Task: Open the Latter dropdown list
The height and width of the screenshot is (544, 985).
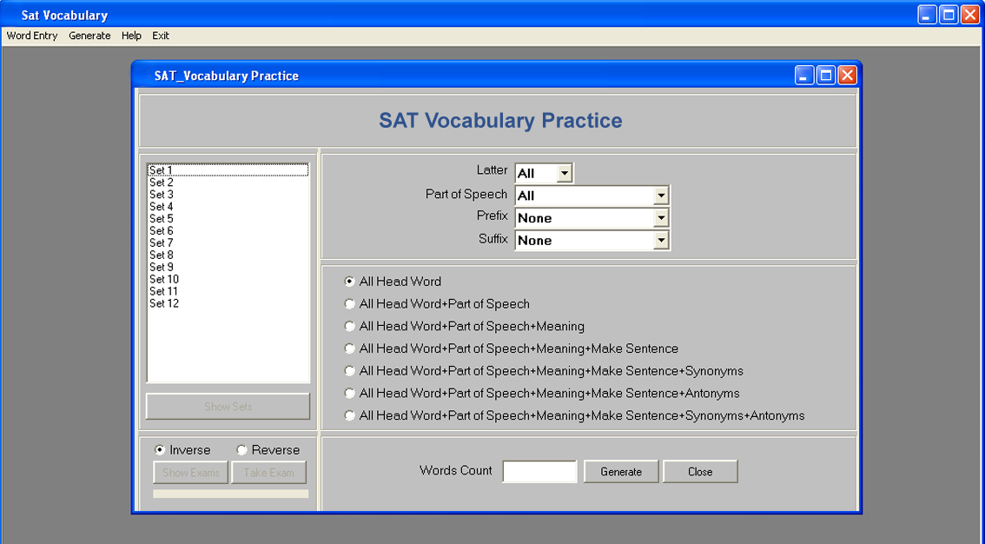Action: (x=564, y=173)
